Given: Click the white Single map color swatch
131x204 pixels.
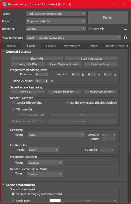Looking at the screenshot, I should pyautogui.click(x=55, y=201).
